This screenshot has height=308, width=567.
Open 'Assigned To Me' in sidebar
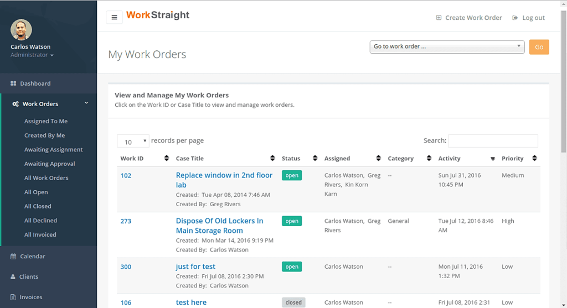click(x=46, y=121)
